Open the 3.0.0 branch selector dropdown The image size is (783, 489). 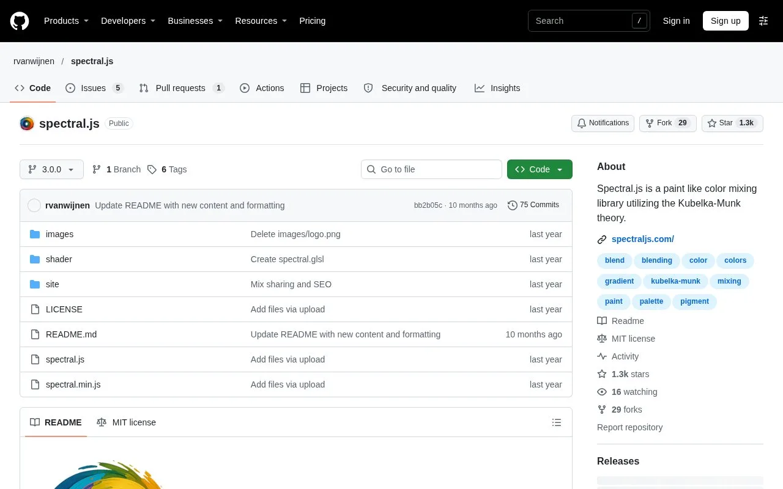coord(51,169)
